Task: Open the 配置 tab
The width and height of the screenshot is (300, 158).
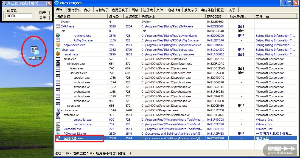Action: (221, 10)
